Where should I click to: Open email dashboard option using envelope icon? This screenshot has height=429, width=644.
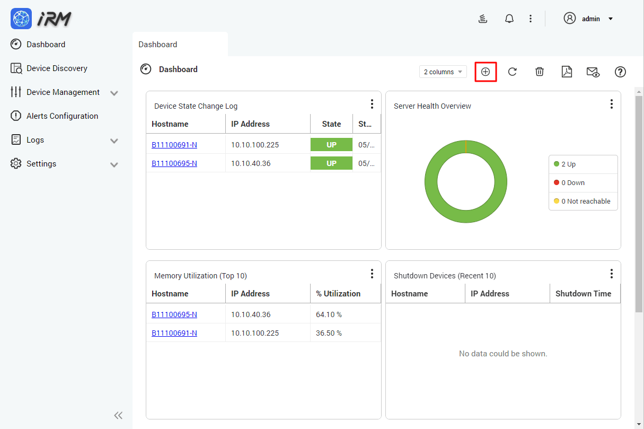(593, 72)
